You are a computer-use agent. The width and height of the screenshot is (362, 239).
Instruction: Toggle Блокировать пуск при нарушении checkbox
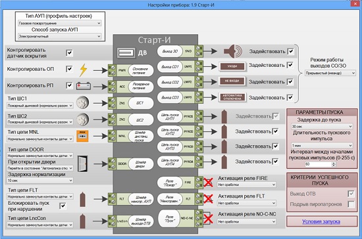pos(63,206)
